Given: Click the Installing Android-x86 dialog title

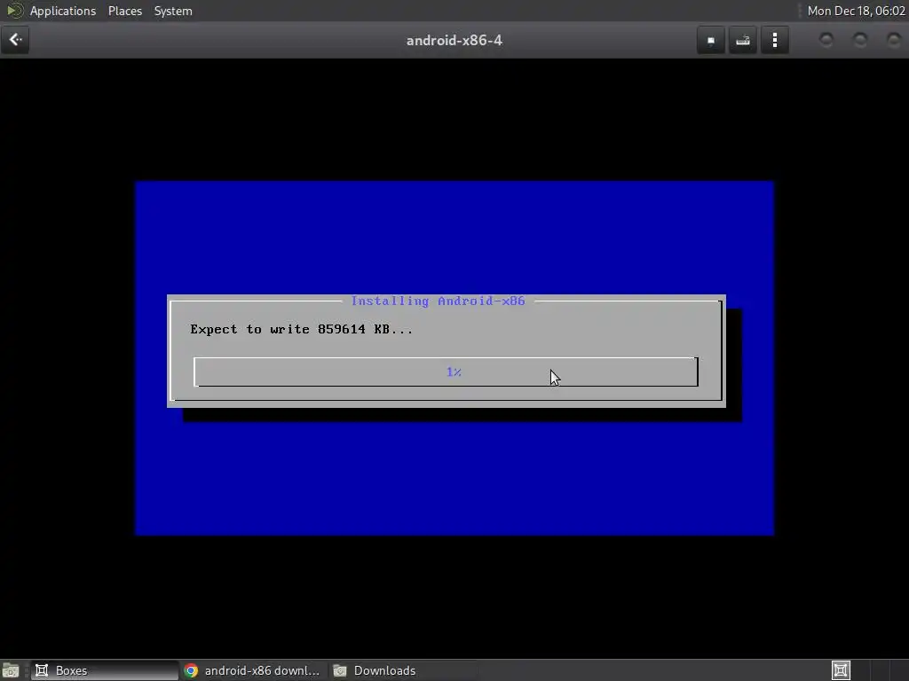Looking at the screenshot, I should click(x=438, y=301).
